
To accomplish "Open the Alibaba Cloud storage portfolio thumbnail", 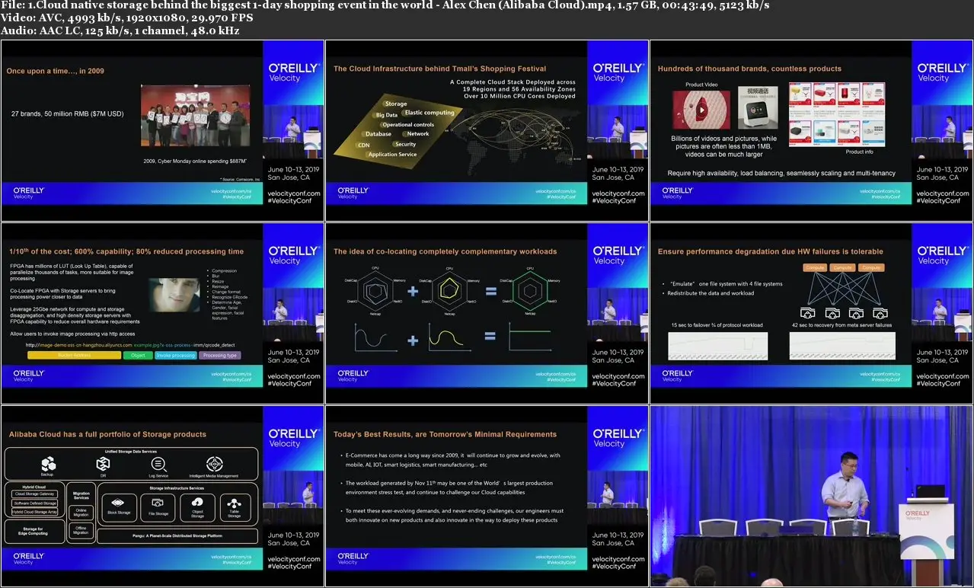I will pyautogui.click(x=162, y=496).
